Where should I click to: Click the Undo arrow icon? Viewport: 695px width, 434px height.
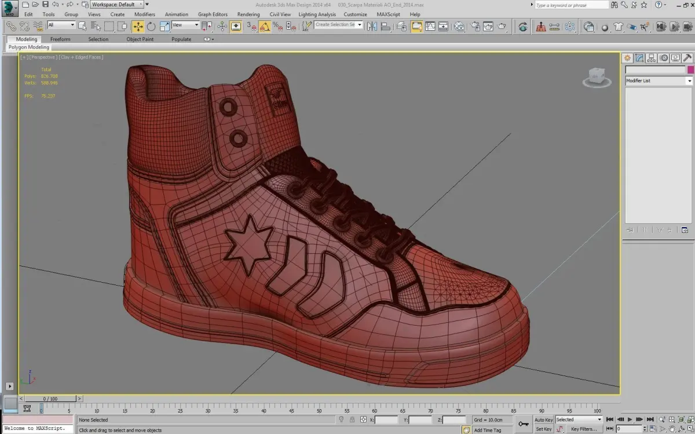click(x=55, y=5)
